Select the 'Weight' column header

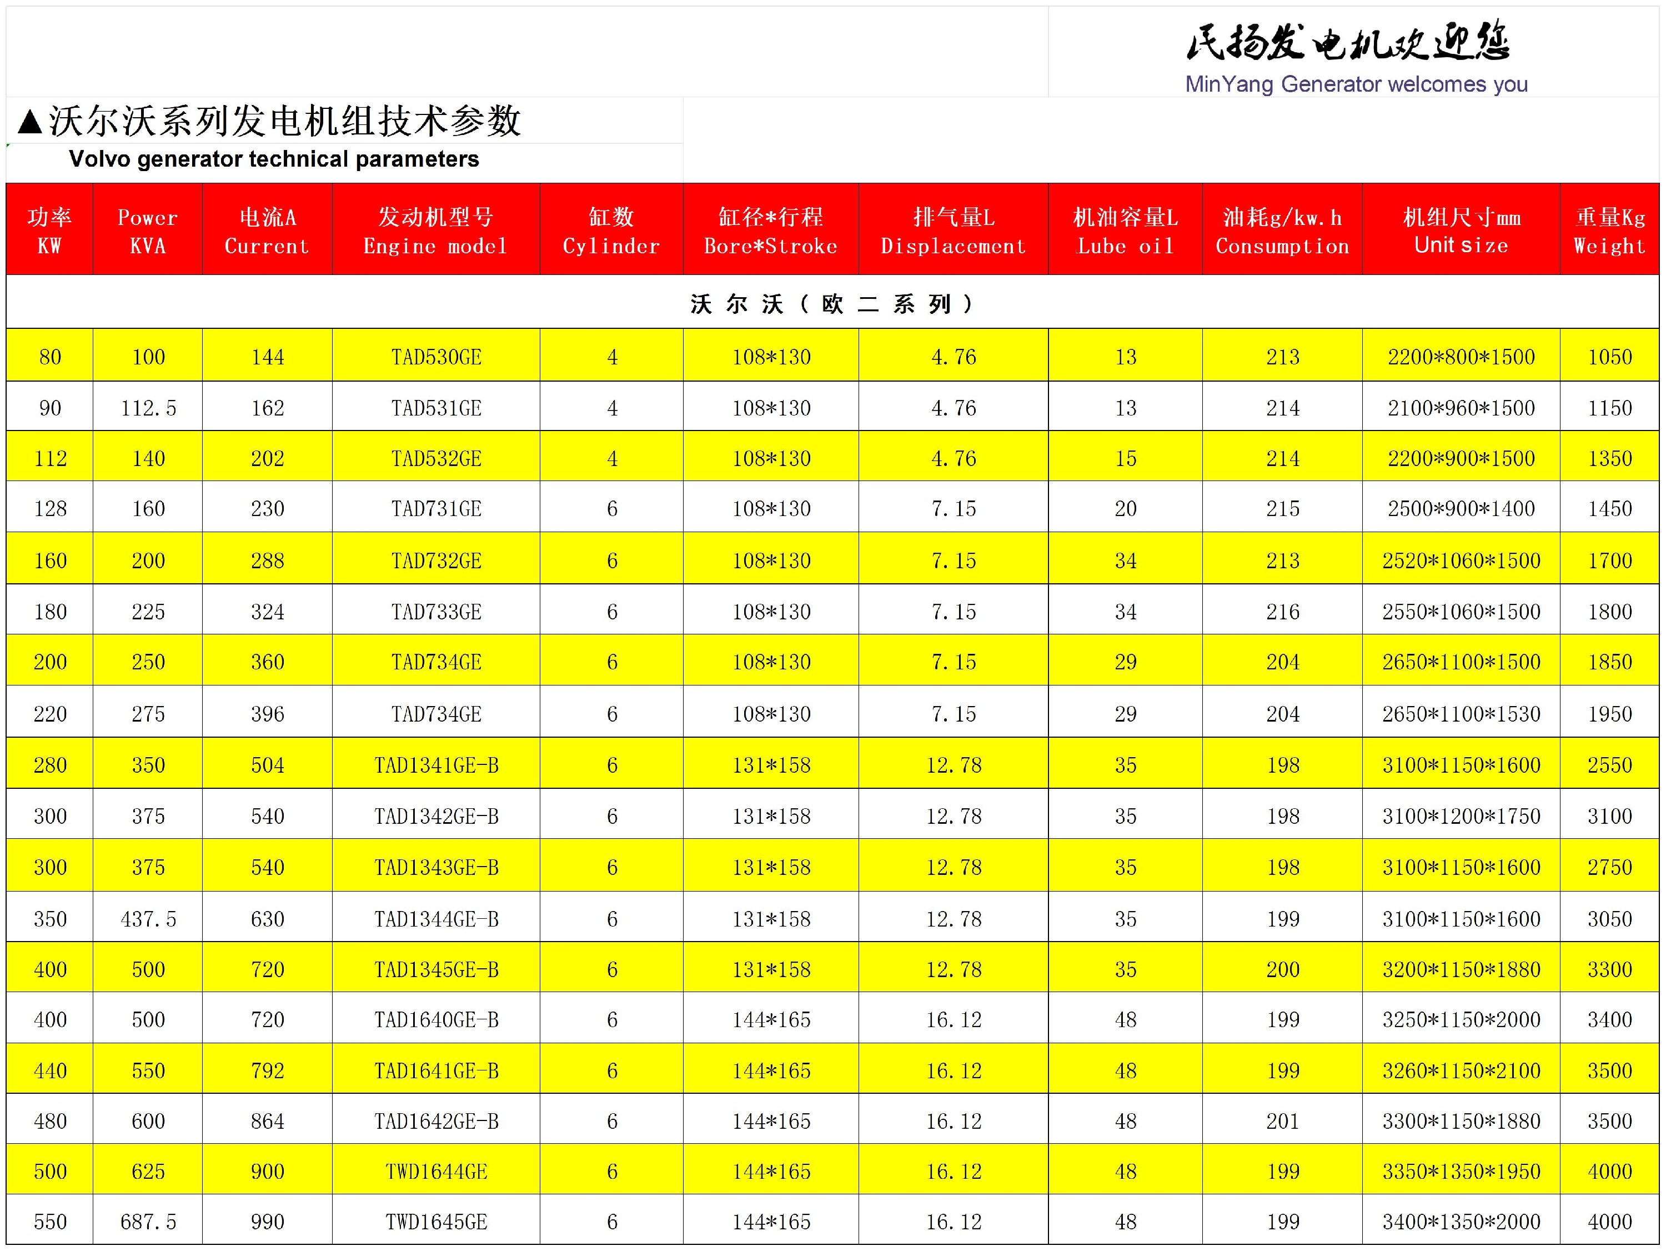[1609, 229]
